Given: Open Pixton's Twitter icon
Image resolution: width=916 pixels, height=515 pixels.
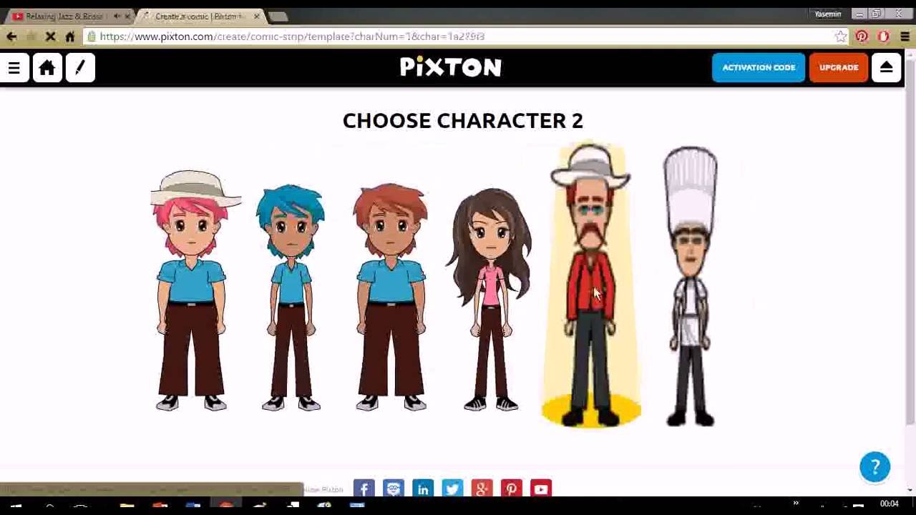Looking at the screenshot, I should point(452,489).
